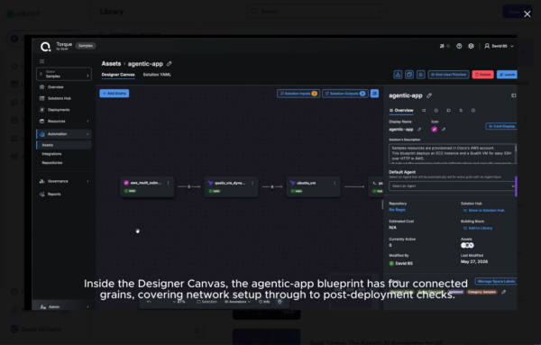Collapse the Automation sidebar section
541x345 pixels.
point(64,134)
